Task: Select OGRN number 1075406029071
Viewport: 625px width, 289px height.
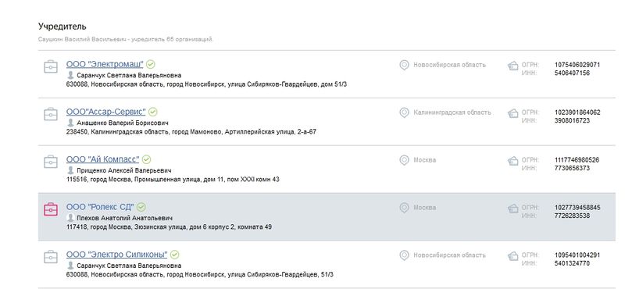Action: pos(577,65)
